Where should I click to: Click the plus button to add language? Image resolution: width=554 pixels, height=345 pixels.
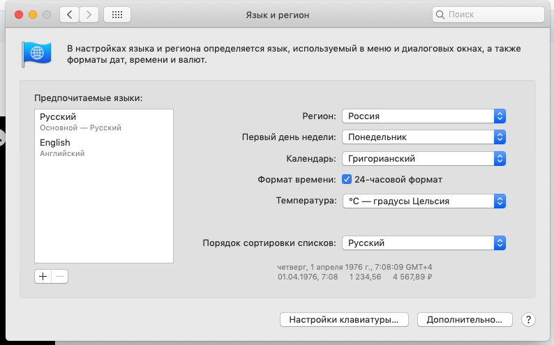click(x=43, y=276)
